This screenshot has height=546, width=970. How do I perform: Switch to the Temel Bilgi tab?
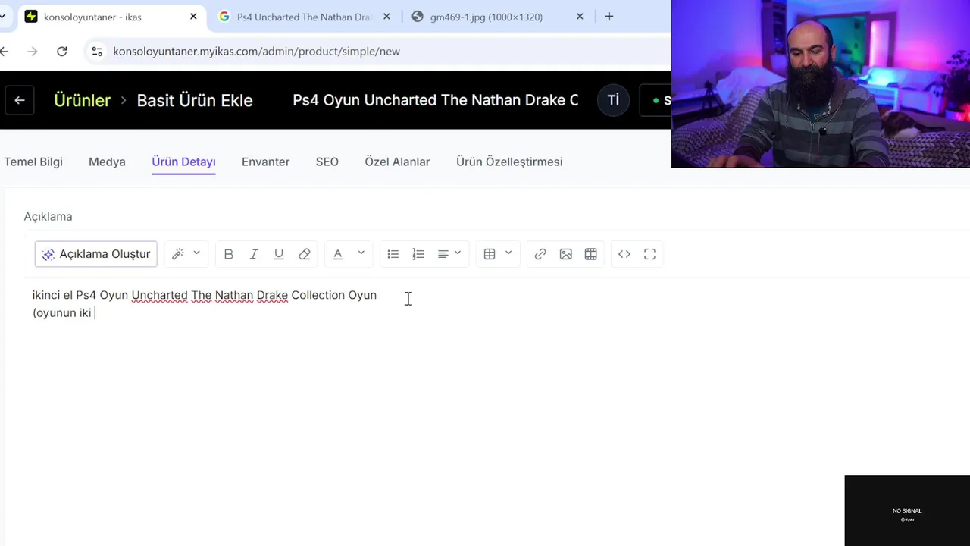(33, 162)
